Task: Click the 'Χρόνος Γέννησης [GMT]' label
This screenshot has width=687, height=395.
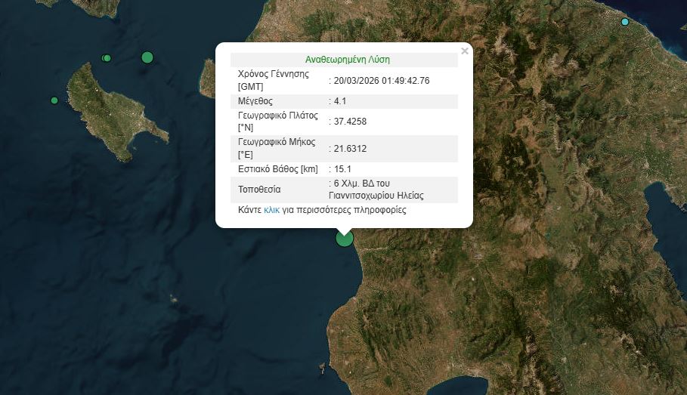Action: point(274,80)
